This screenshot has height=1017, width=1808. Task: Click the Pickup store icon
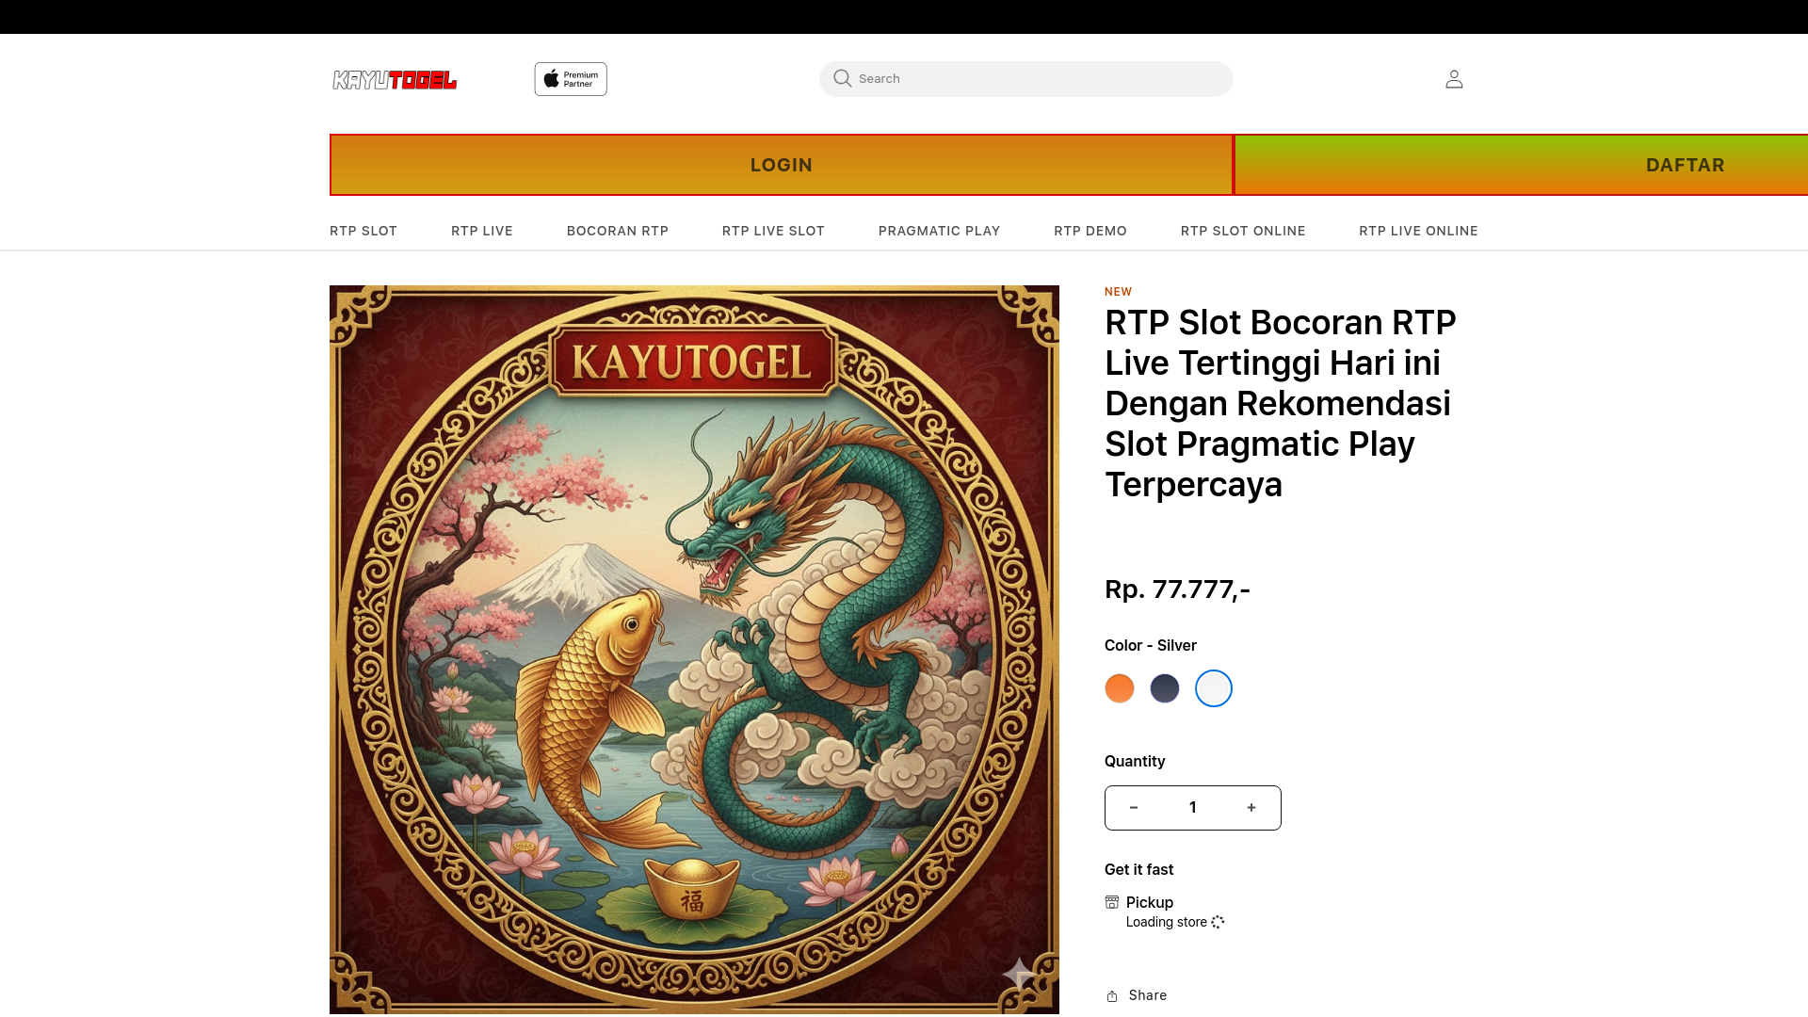[1112, 902]
